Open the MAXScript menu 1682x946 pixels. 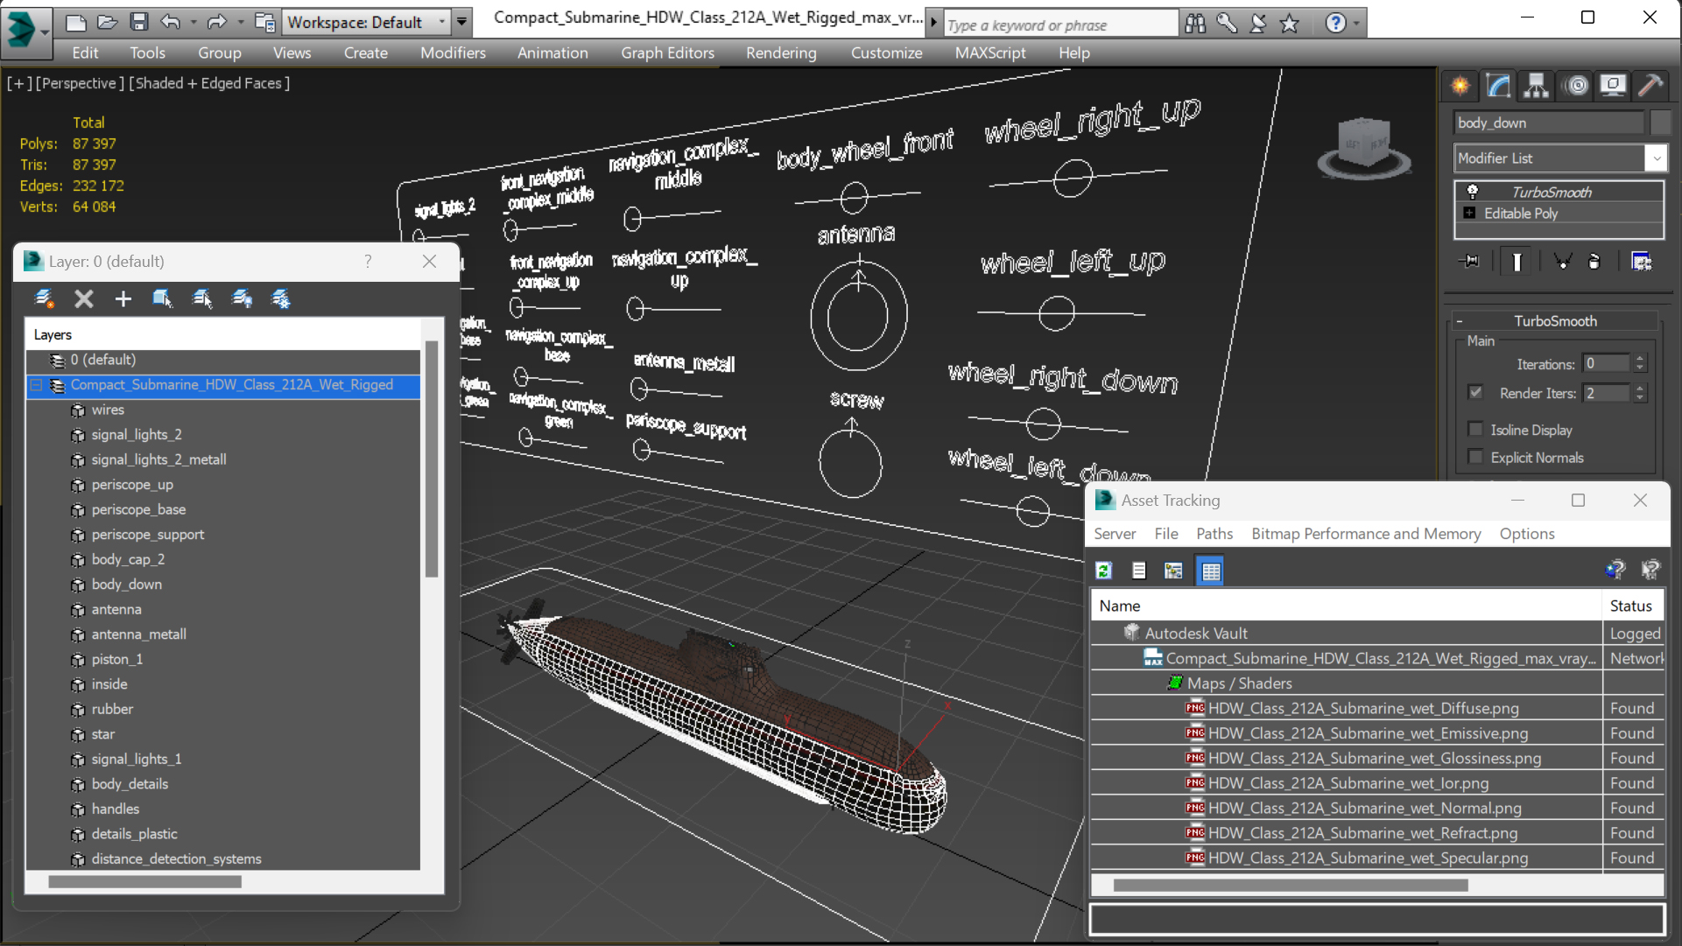(990, 53)
